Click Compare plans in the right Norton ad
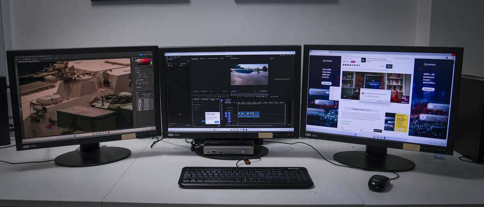This screenshot has height=207, width=484. (x=428, y=89)
